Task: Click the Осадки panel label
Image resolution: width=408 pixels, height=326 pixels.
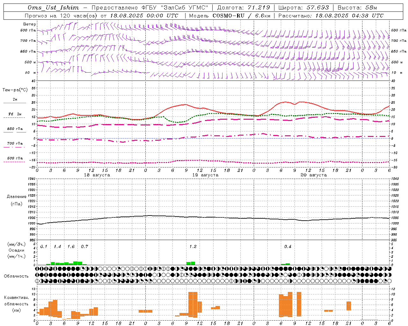Action: click(x=17, y=251)
